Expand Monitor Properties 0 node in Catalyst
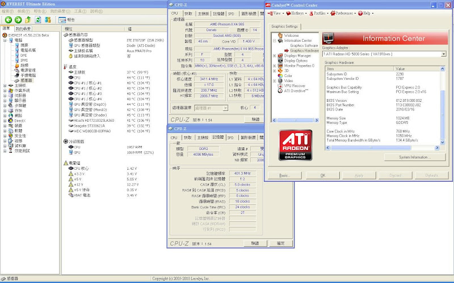454x283 pixels. (x=274, y=66)
